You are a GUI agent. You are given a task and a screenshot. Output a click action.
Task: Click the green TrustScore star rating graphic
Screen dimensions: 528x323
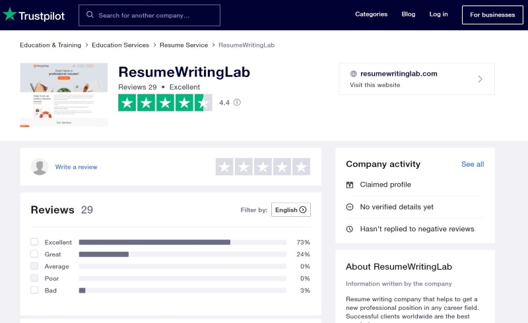coord(165,103)
